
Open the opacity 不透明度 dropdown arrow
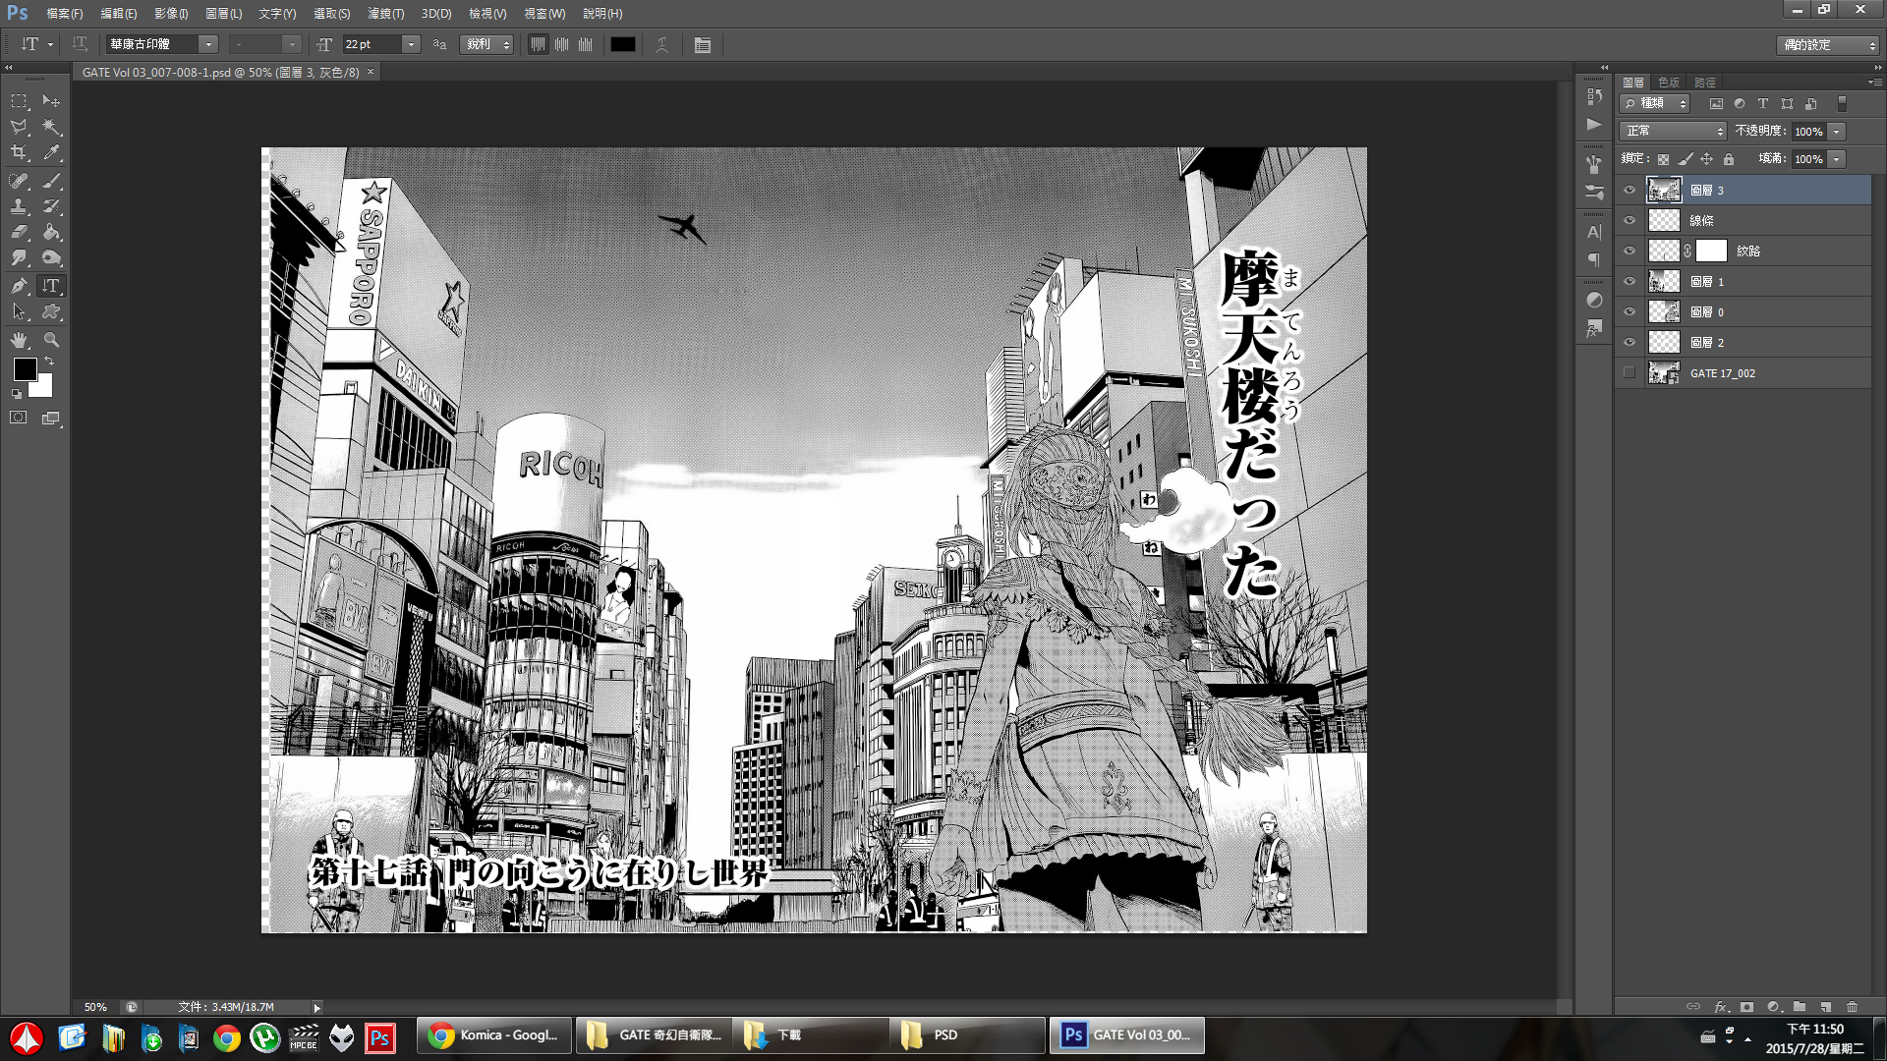(x=1836, y=132)
